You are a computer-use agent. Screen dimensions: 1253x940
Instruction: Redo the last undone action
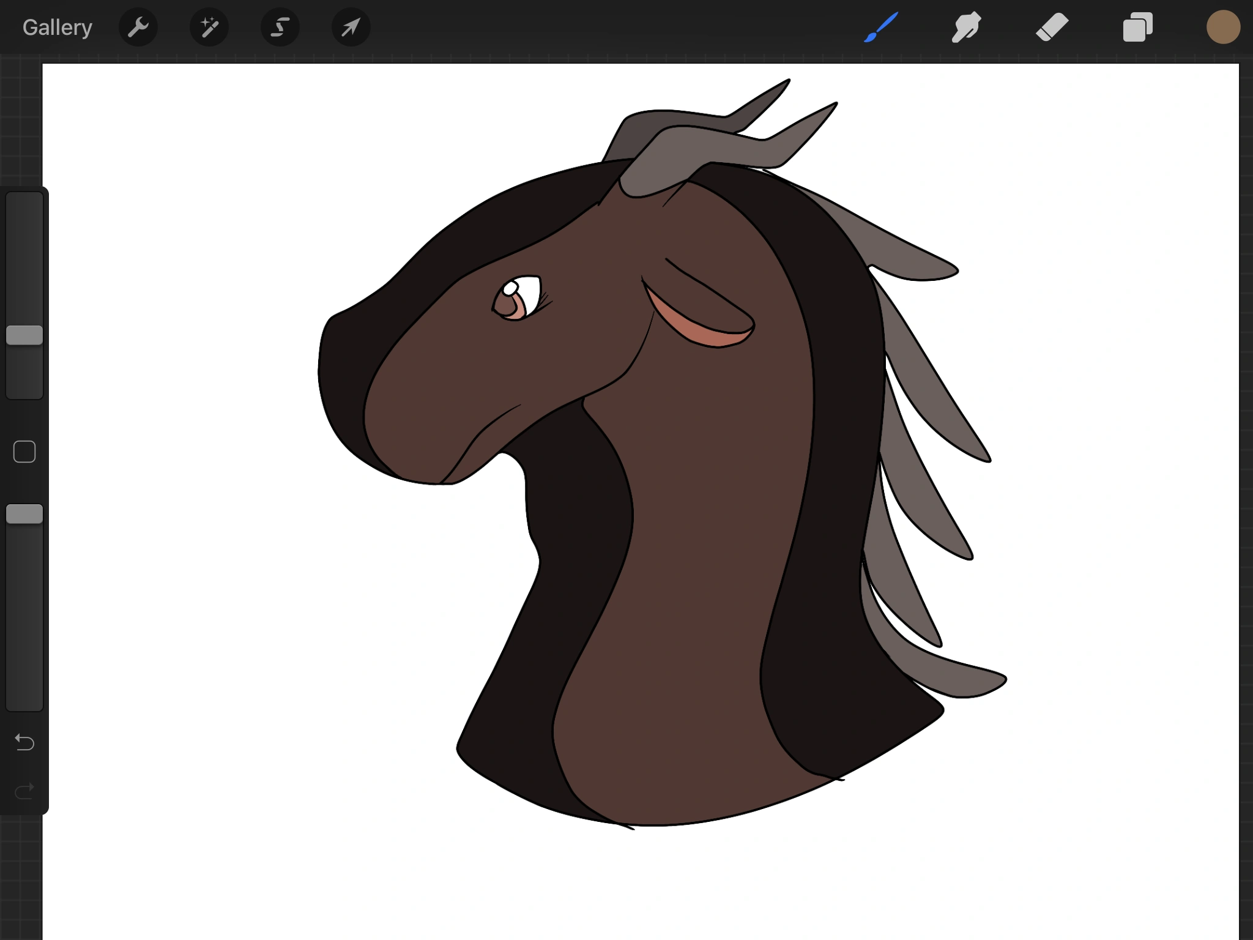24,792
